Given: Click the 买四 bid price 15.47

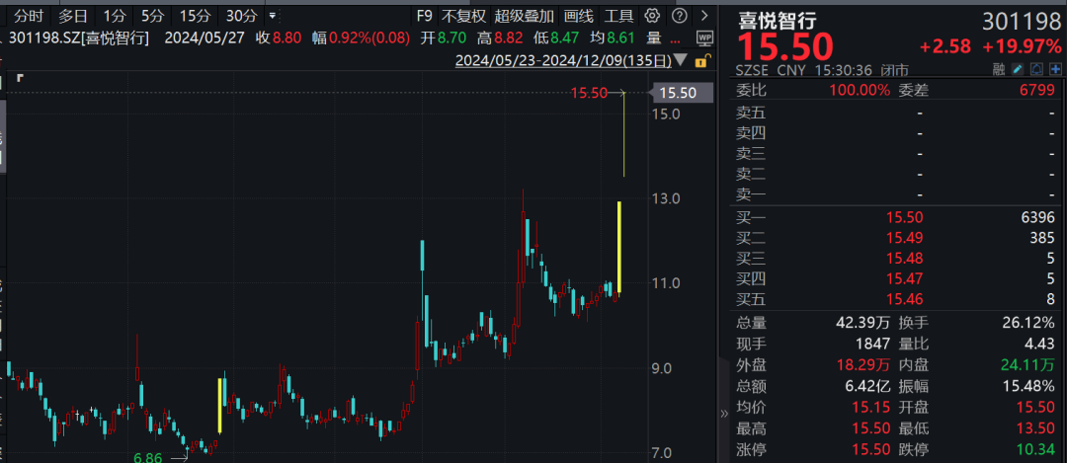Looking at the screenshot, I should [904, 277].
